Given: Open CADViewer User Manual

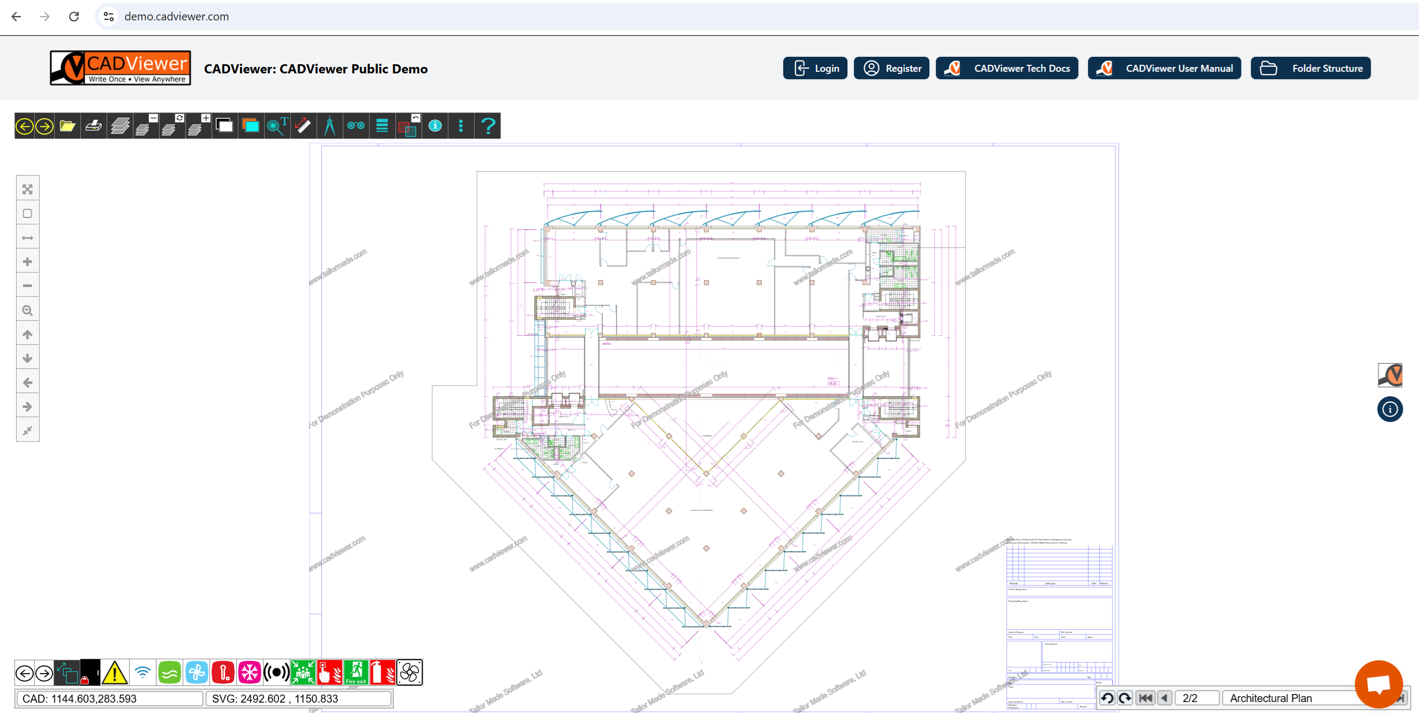Looking at the screenshot, I should [1165, 69].
